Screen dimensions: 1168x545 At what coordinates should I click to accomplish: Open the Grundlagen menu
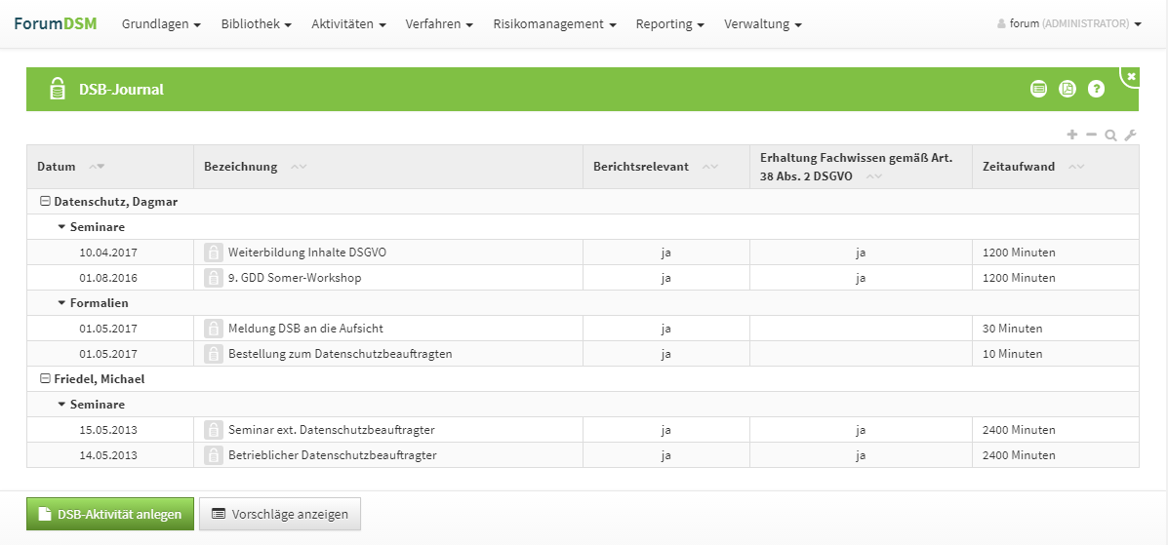pos(162,23)
